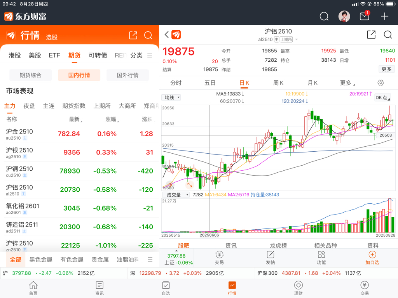Open the user avatar profile
Screen dimensions: 398x298
pos(344,16)
